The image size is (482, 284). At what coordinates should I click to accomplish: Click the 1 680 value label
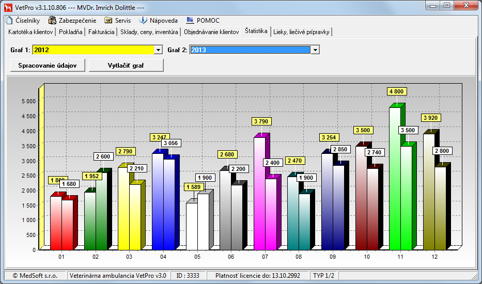click(x=69, y=184)
